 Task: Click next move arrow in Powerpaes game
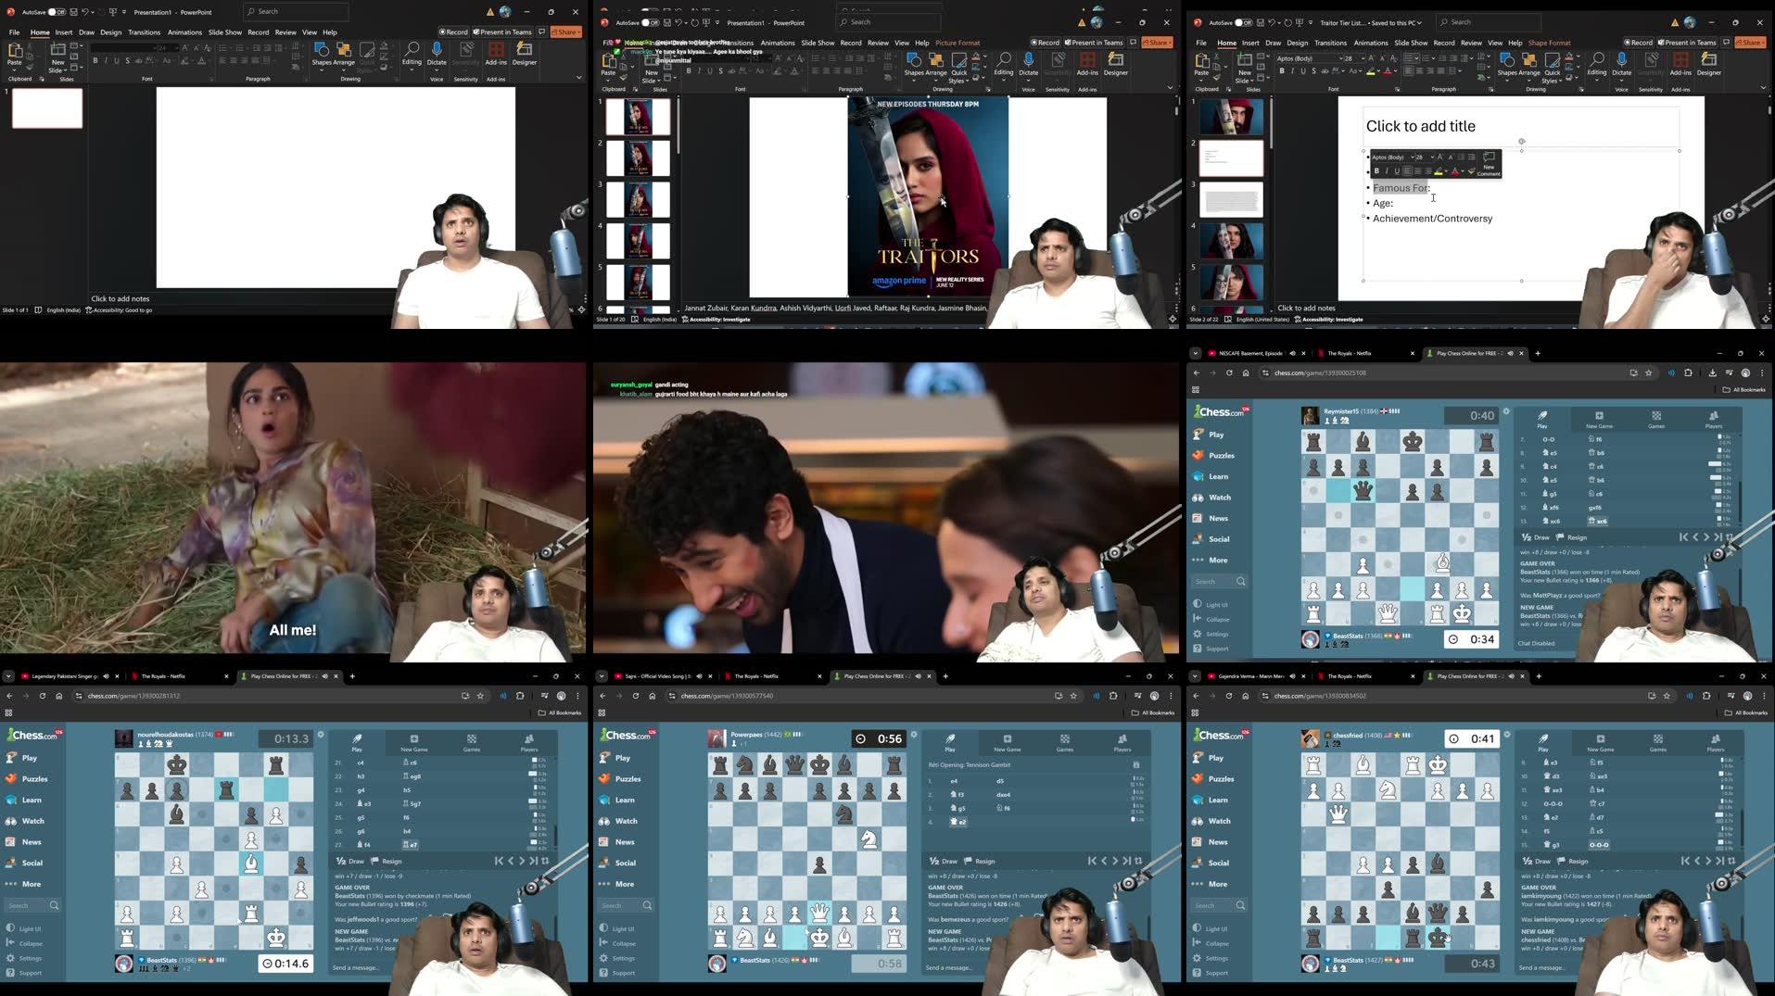tap(1115, 862)
